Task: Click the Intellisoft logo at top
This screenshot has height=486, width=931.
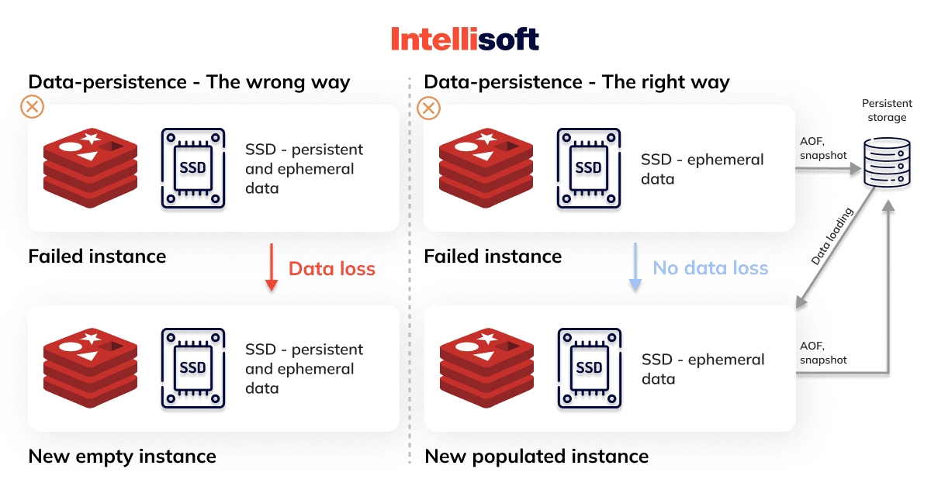Action: pos(465,39)
